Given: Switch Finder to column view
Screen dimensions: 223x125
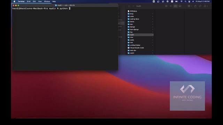Looking at the screenshot, I should (x=175, y=6).
